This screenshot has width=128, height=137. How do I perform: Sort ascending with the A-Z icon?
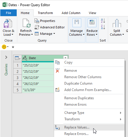[103, 20]
